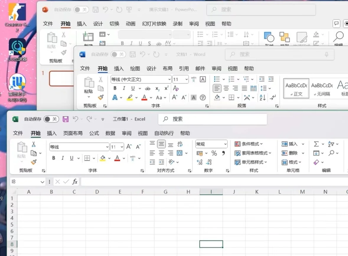Open the 邮件 tab in Word
The height and width of the screenshot is (256, 348).
pyautogui.click(x=200, y=69)
